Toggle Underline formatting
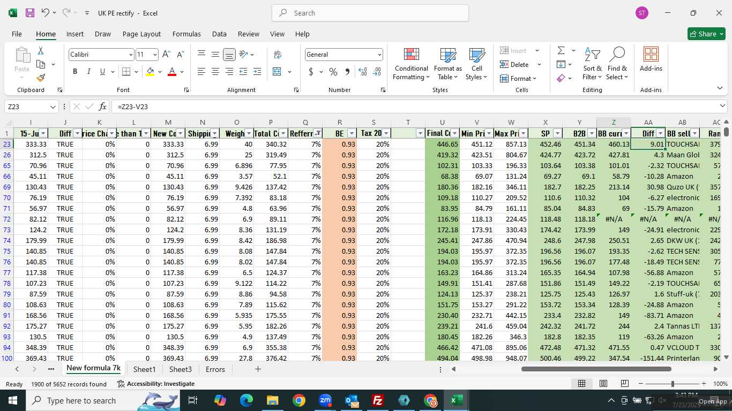Image resolution: width=732 pixels, height=411 pixels. [x=102, y=71]
